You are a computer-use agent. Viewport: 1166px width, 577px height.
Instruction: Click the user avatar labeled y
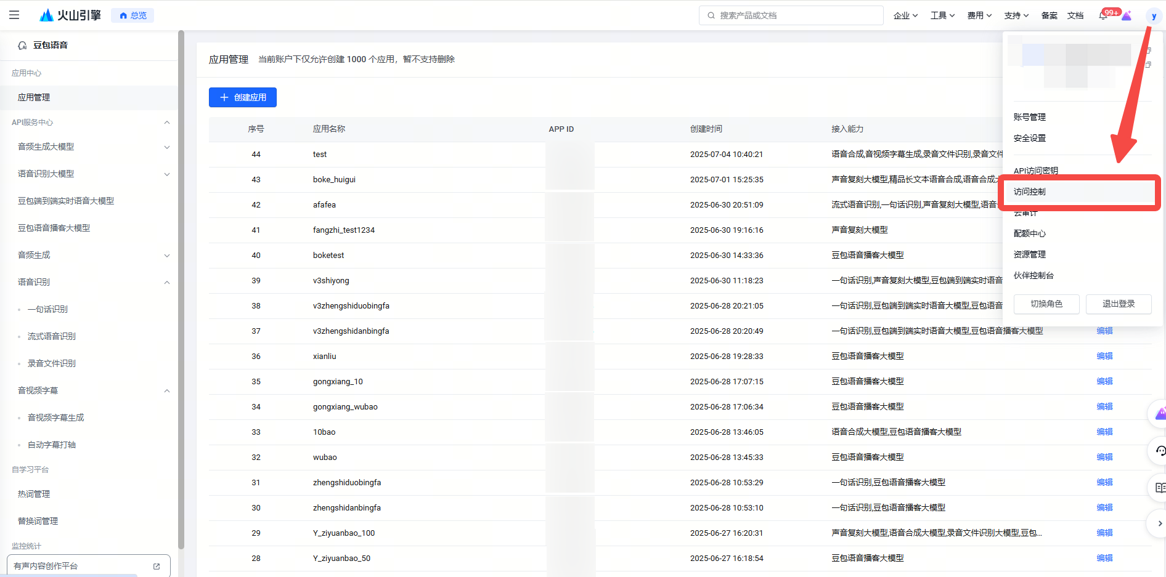(x=1153, y=16)
